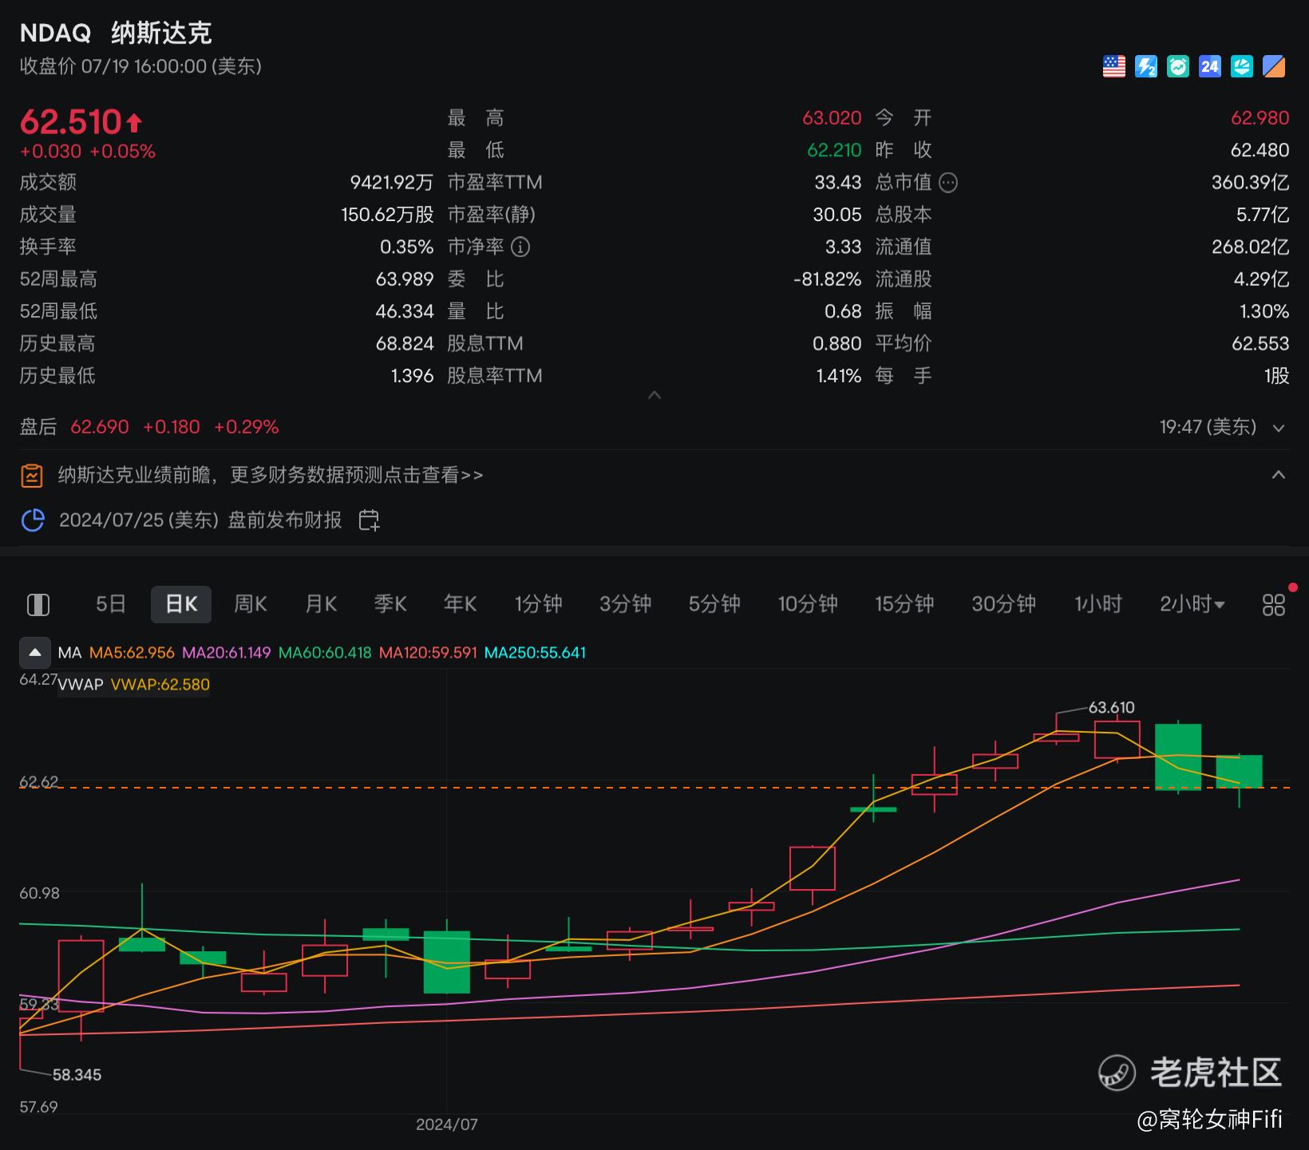The width and height of the screenshot is (1309, 1150).
Task: Click the US flag market badge
Action: click(1114, 66)
